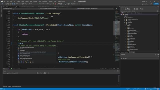This screenshot has width=160, height=90.
Task: Click the ADMIN button
Action: tap(156, 4)
